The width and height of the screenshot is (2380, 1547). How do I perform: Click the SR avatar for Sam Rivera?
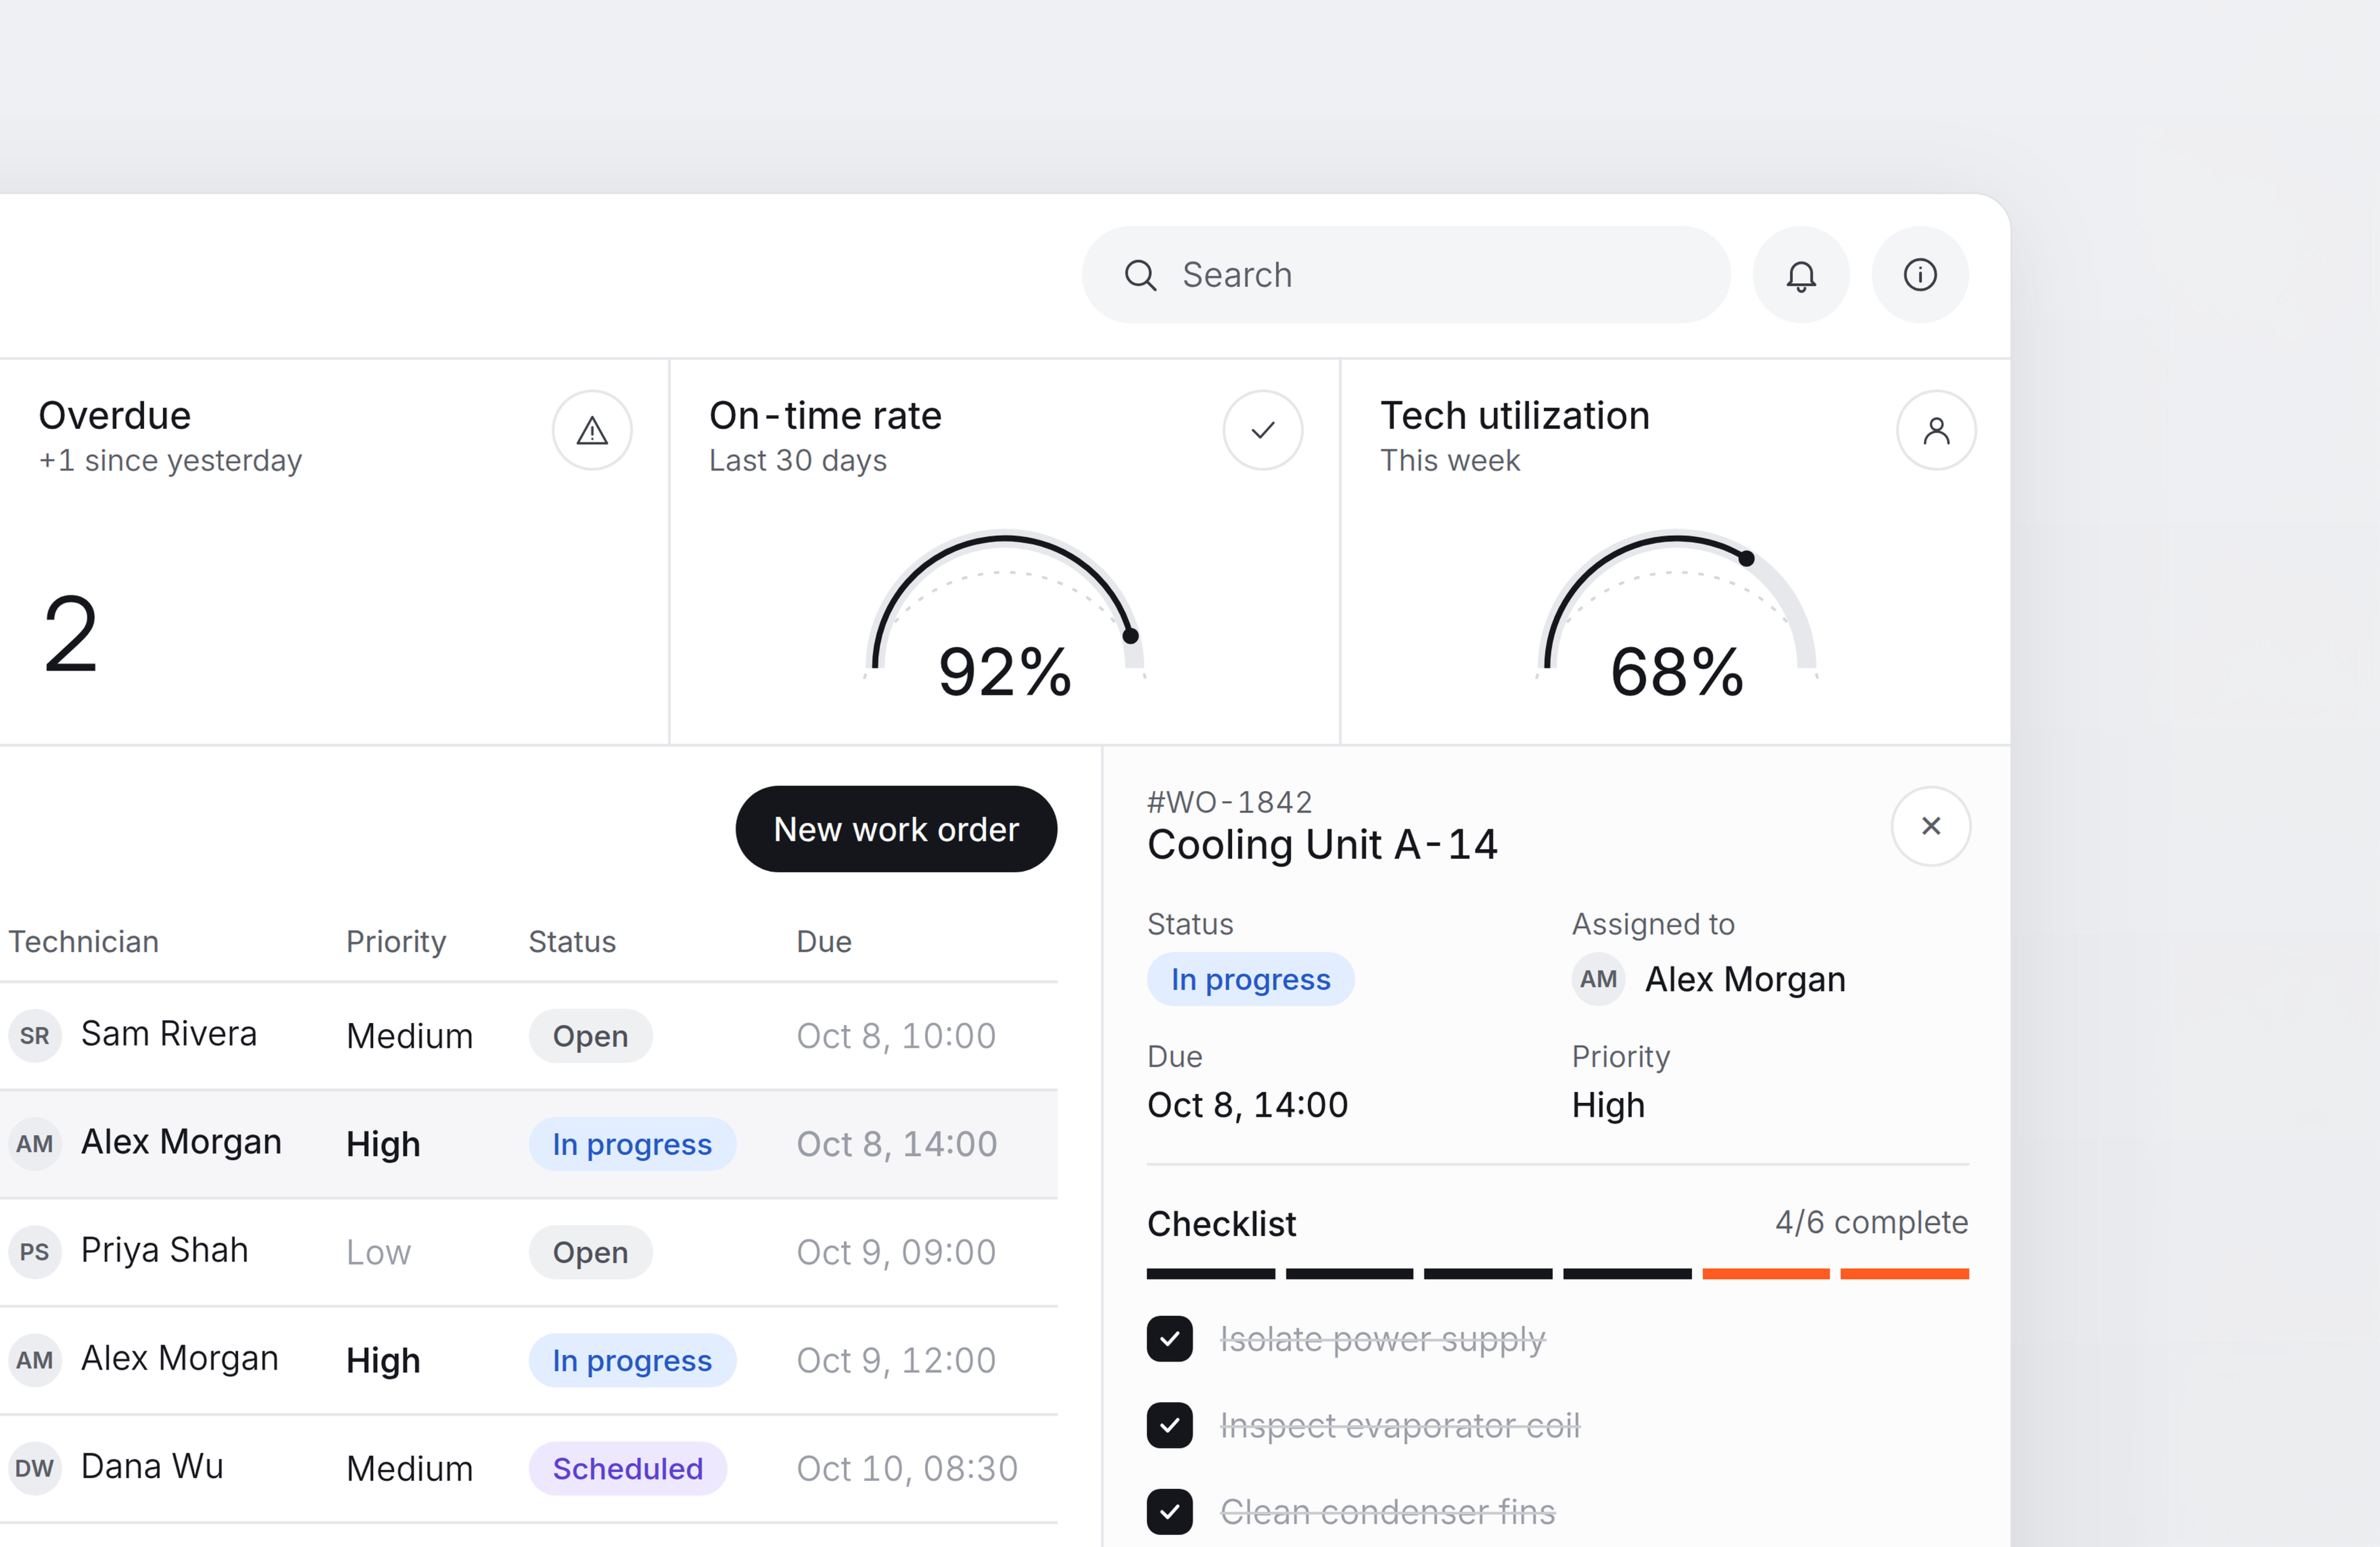coord(35,1036)
